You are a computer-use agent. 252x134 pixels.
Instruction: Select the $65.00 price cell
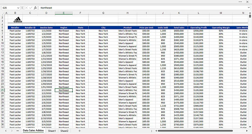coord(146,121)
